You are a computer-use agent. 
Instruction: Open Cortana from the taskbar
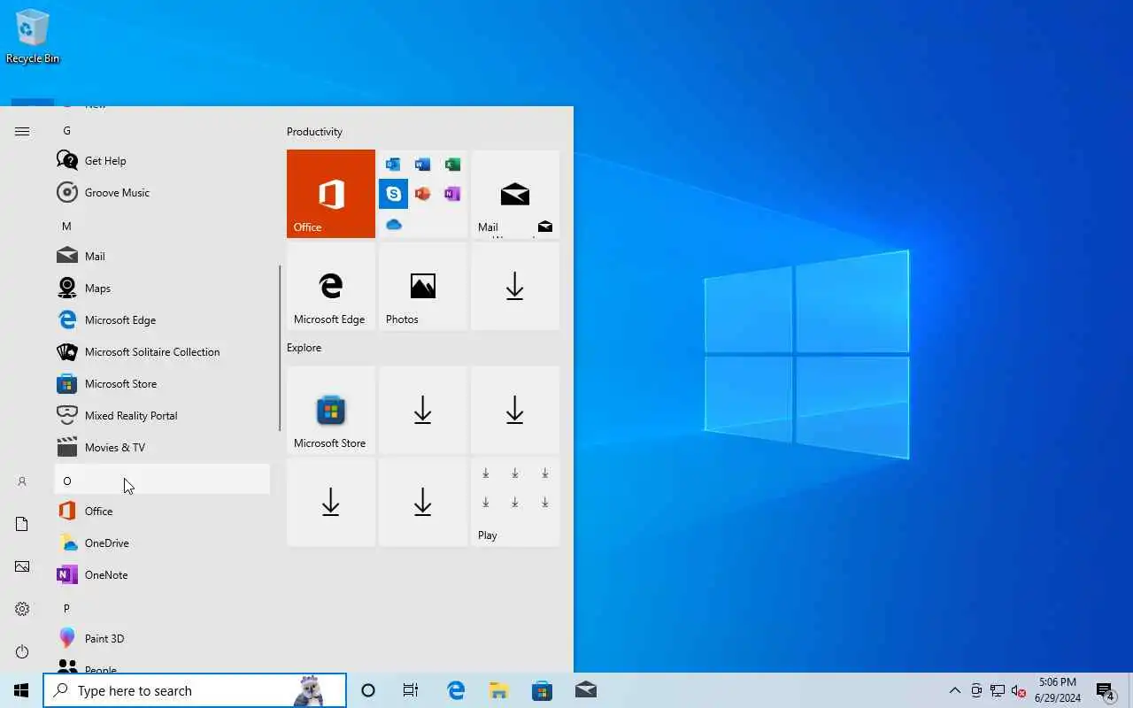pos(368,690)
